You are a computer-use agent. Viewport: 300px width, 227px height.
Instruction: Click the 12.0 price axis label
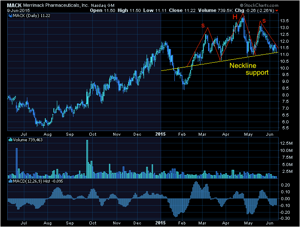[284, 41]
